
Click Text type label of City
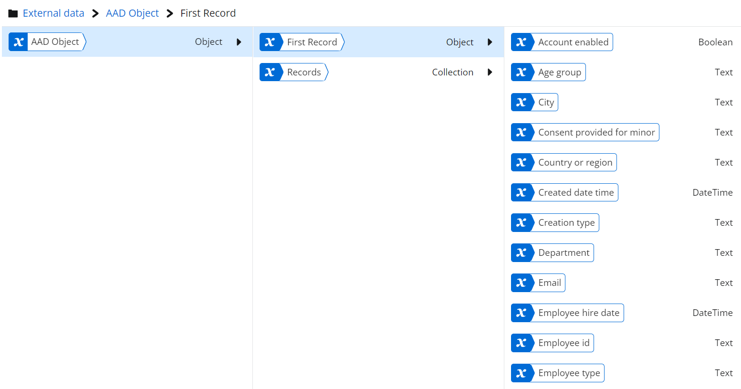coord(723,102)
